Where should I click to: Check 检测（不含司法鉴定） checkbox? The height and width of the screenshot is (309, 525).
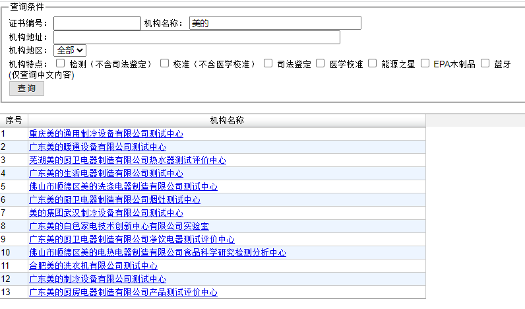tap(60, 63)
